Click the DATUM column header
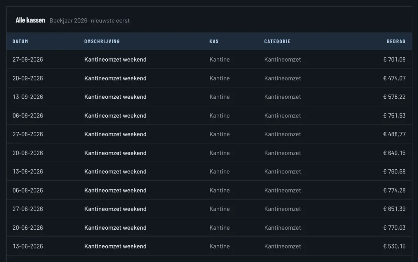Screen dimensions: 418x262 coord(20,41)
